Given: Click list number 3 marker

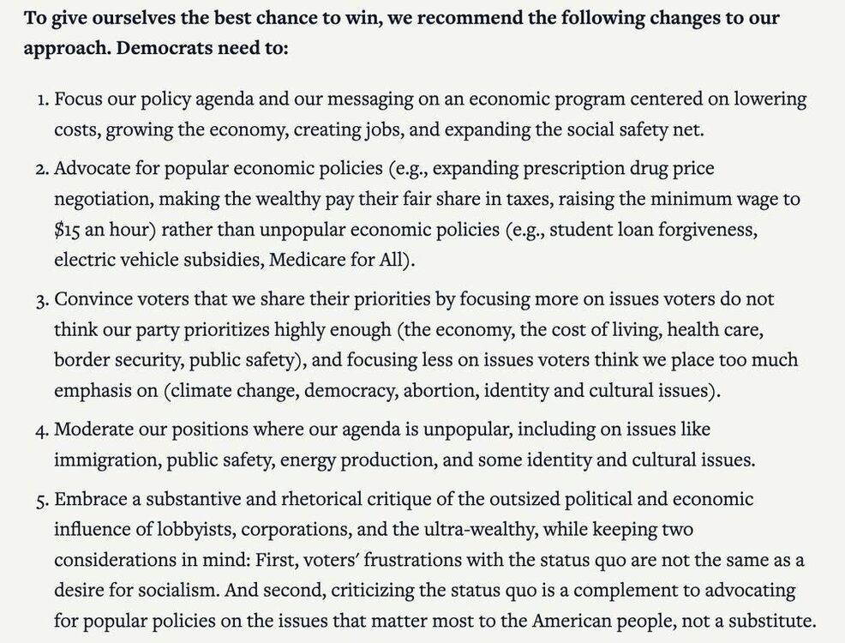Looking at the screenshot, I should [43, 300].
